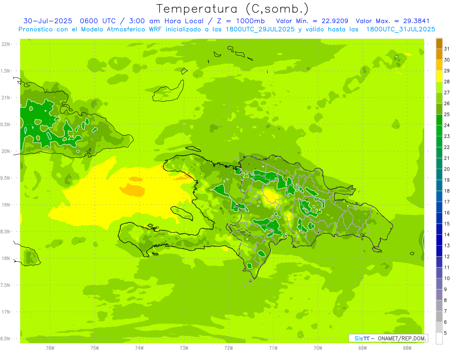The height and width of the screenshot is (353, 457).
Task: Click the color scale label '29'
Action: point(447,70)
